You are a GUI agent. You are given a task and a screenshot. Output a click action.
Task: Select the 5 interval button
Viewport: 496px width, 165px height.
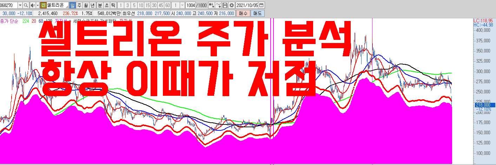[x=134, y=5]
